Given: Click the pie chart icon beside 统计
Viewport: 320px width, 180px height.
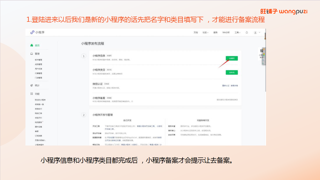Looking at the screenshot, I should coord(32,85).
